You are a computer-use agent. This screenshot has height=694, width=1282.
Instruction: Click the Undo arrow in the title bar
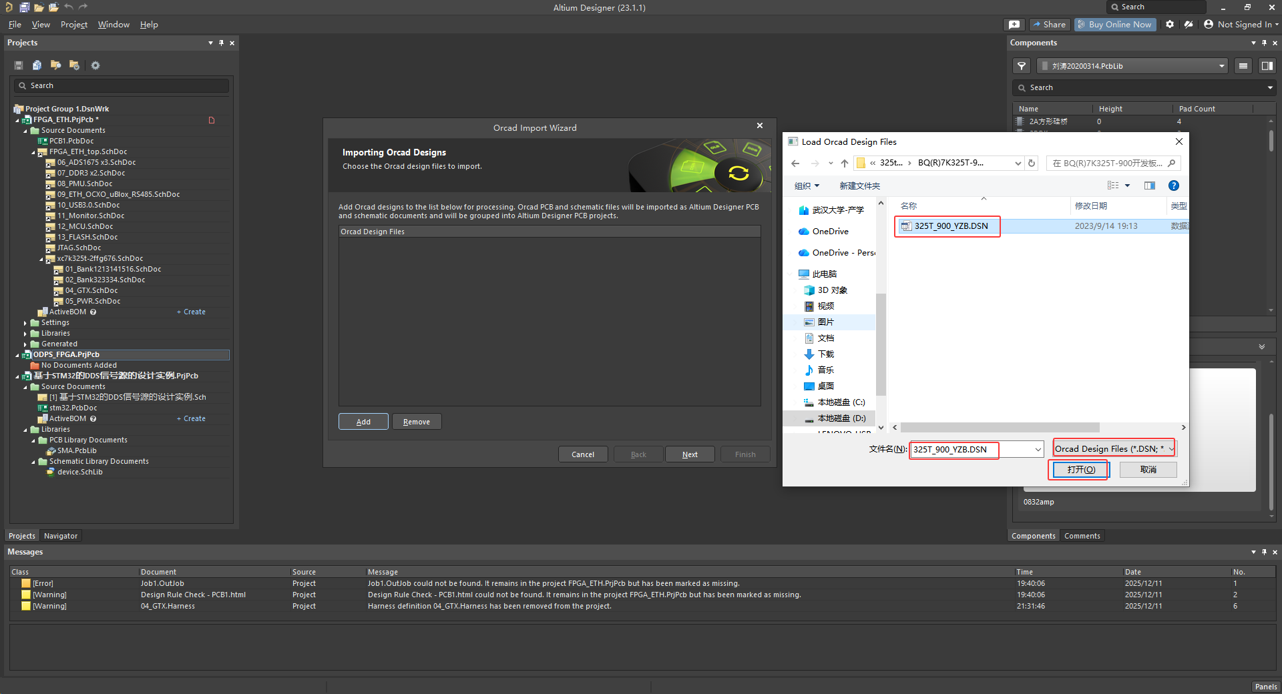(x=69, y=7)
